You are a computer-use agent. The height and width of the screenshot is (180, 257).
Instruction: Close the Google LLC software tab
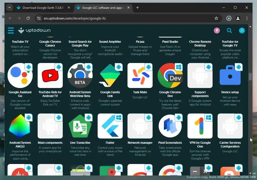(x=128, y=7)
